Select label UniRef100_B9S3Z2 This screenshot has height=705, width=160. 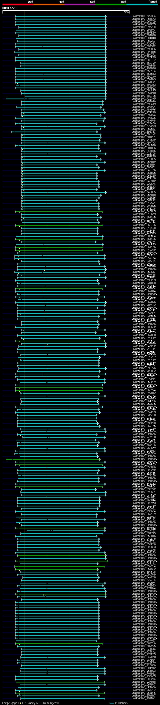(143, 46)
